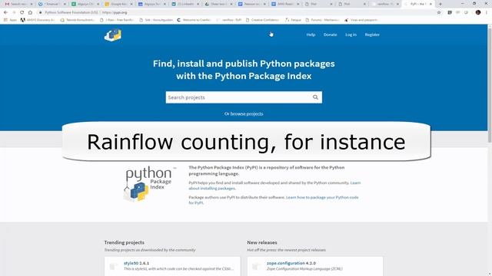The image size is (492, 276).
Task: Open the ANSYS Discovery bookmark
Action: pos(38,20)
